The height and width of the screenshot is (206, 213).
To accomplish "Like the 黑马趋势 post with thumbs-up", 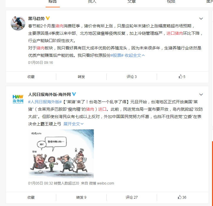I will [182, 77].
